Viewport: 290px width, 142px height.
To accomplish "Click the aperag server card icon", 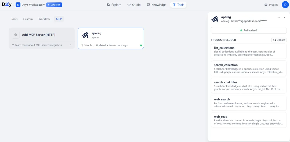I will coord(85,35).
